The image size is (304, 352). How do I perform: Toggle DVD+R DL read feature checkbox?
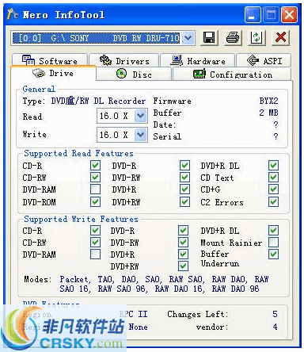274,166
